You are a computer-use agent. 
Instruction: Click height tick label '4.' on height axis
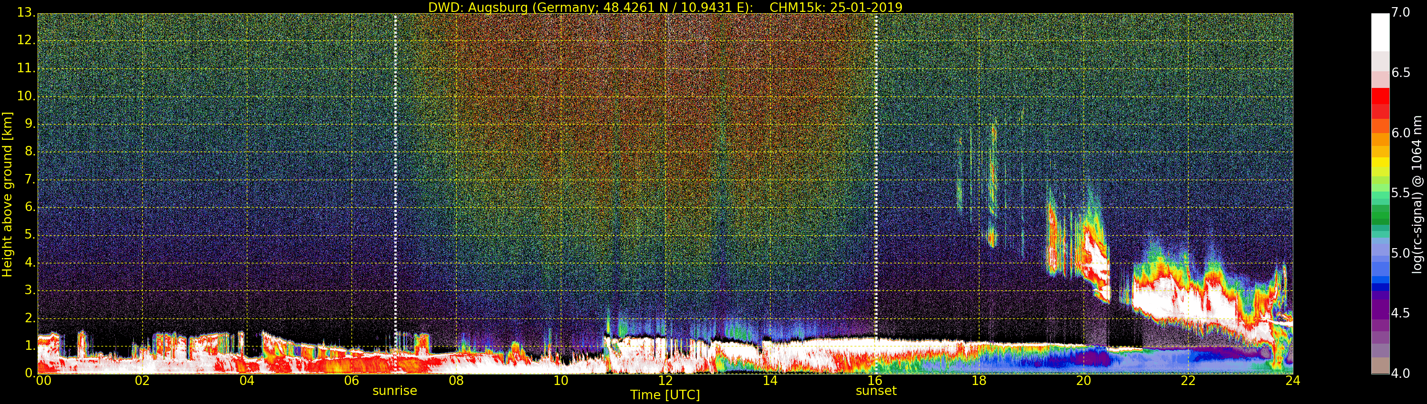pos(29,262)
